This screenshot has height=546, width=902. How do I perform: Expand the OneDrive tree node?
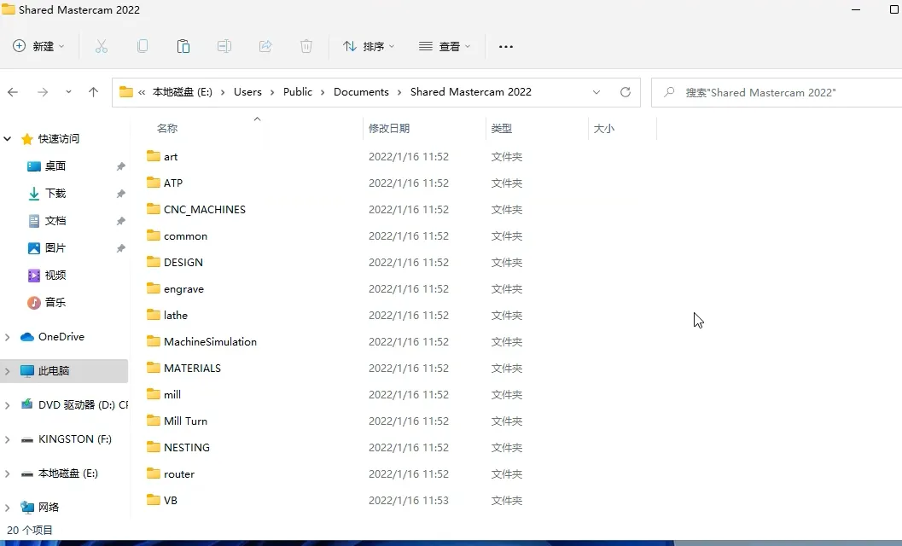(x=8, y=337)
